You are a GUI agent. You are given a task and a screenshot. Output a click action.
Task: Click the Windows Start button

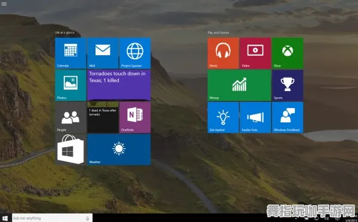(x=5, y=218)
